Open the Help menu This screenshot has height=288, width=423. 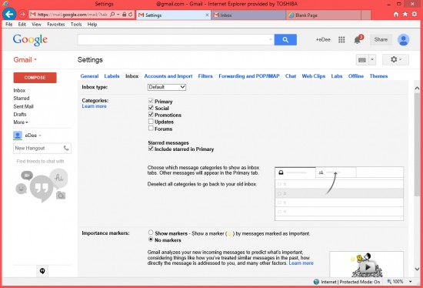92,25
